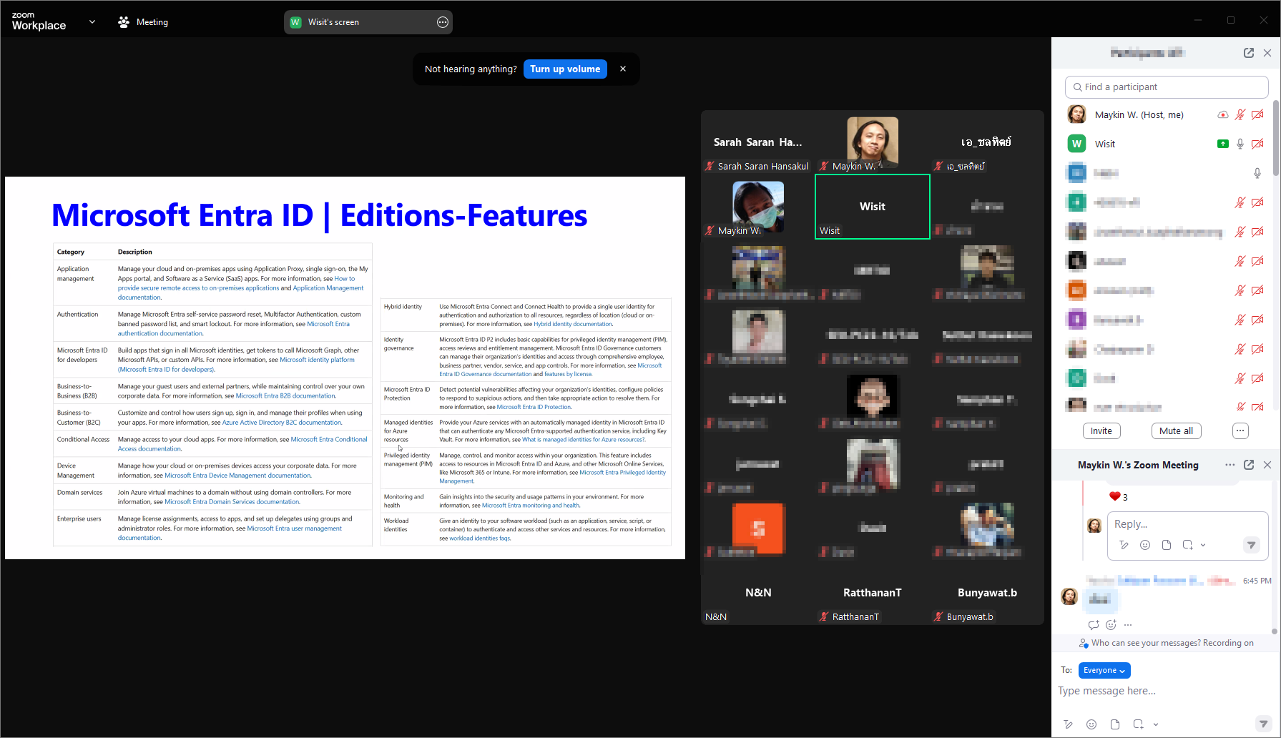
Task: Click the green W icon in share tab
Action: pos(295,22)
